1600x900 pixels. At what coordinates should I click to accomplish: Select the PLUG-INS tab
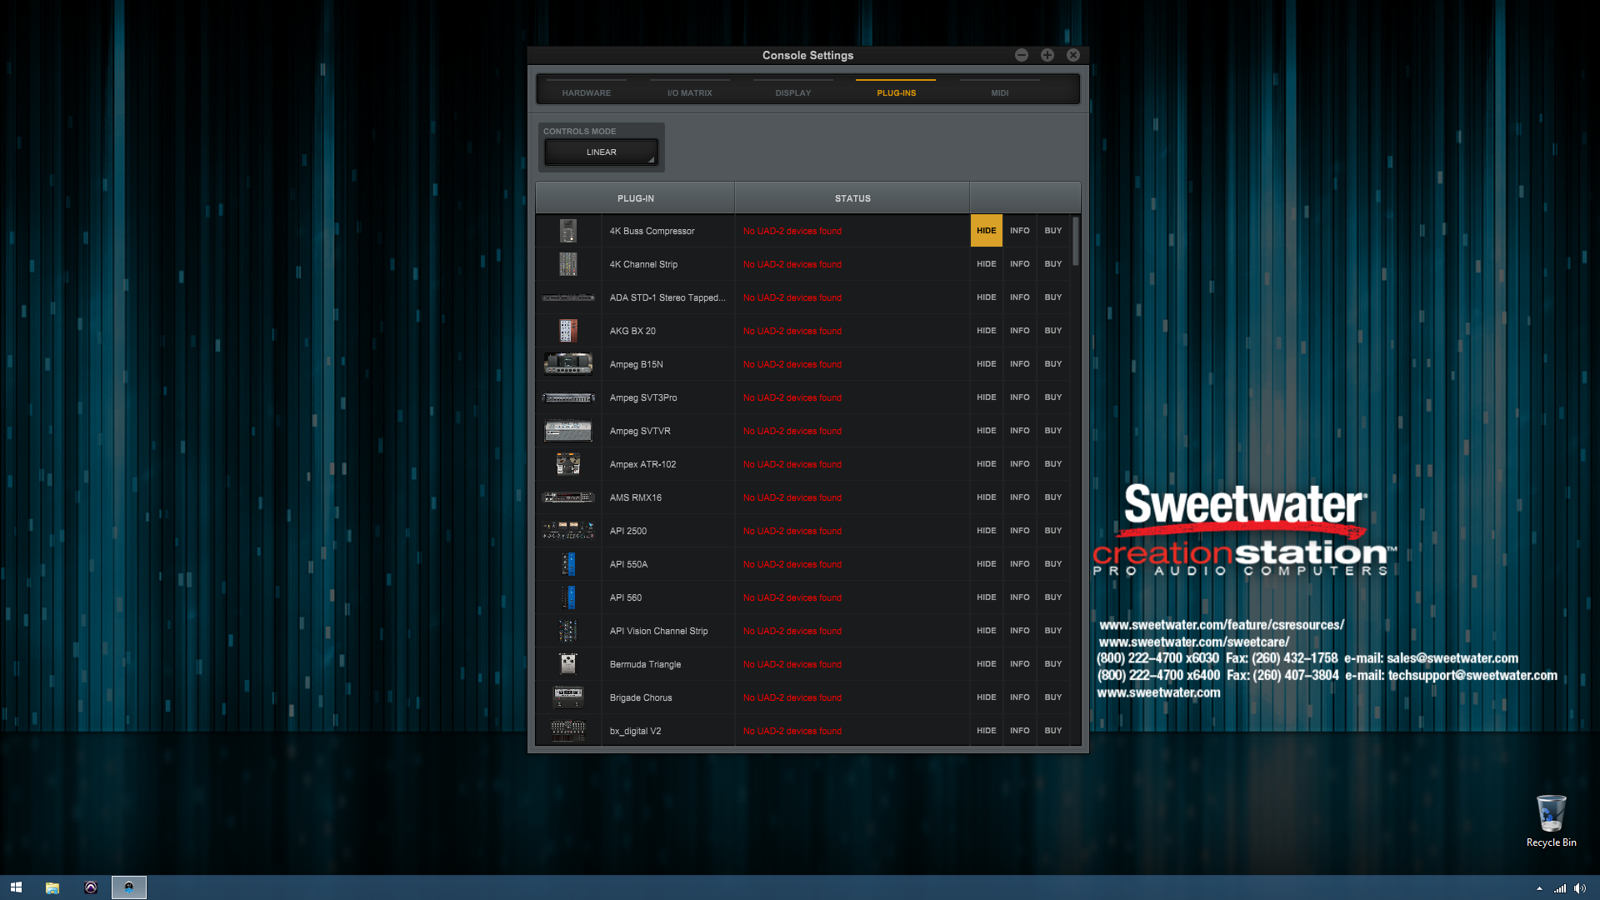coord(897,92)
